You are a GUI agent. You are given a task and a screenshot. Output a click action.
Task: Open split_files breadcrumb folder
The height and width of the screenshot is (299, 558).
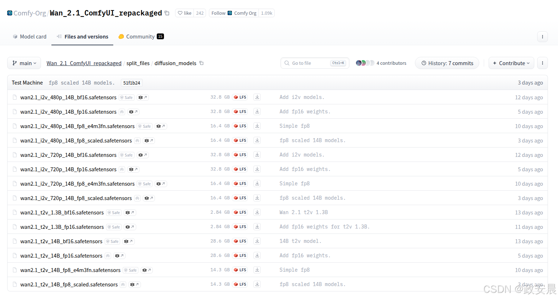coord(138,63)
